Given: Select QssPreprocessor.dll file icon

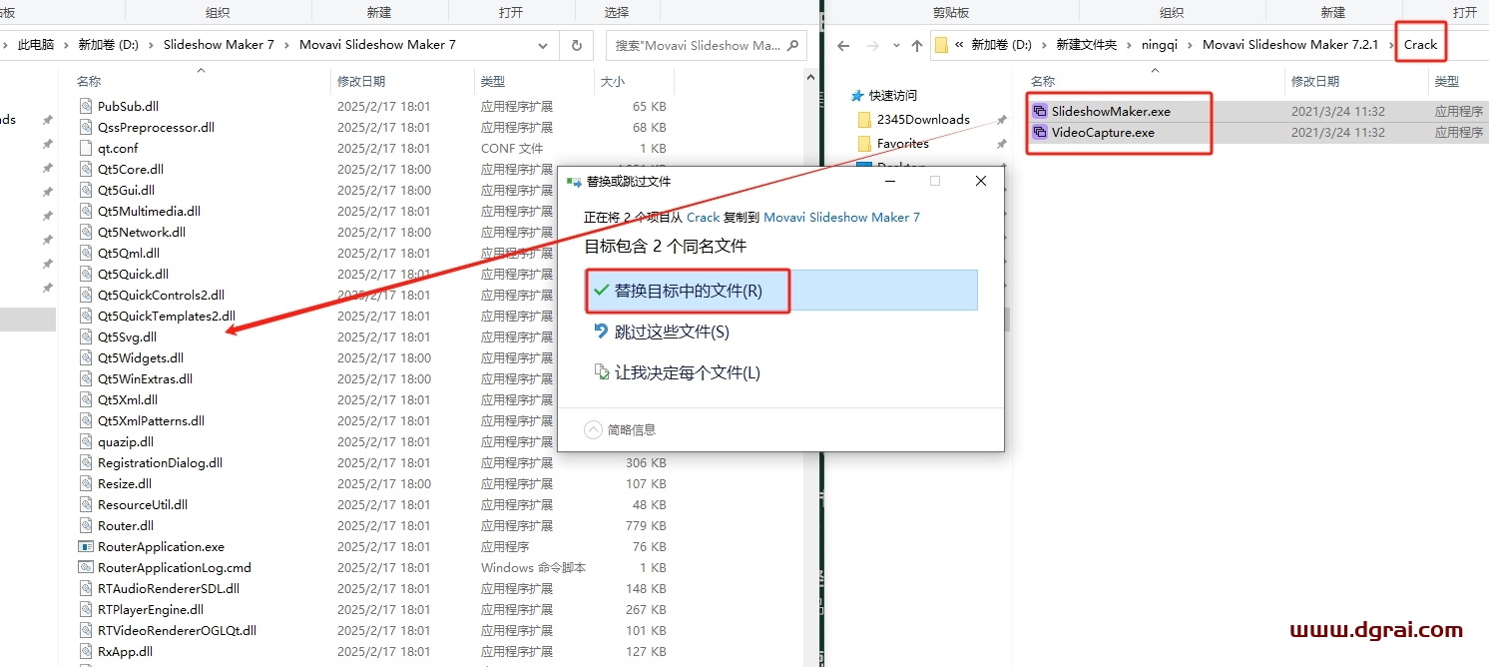Looking at the screenshot, I should coord(86,127).
